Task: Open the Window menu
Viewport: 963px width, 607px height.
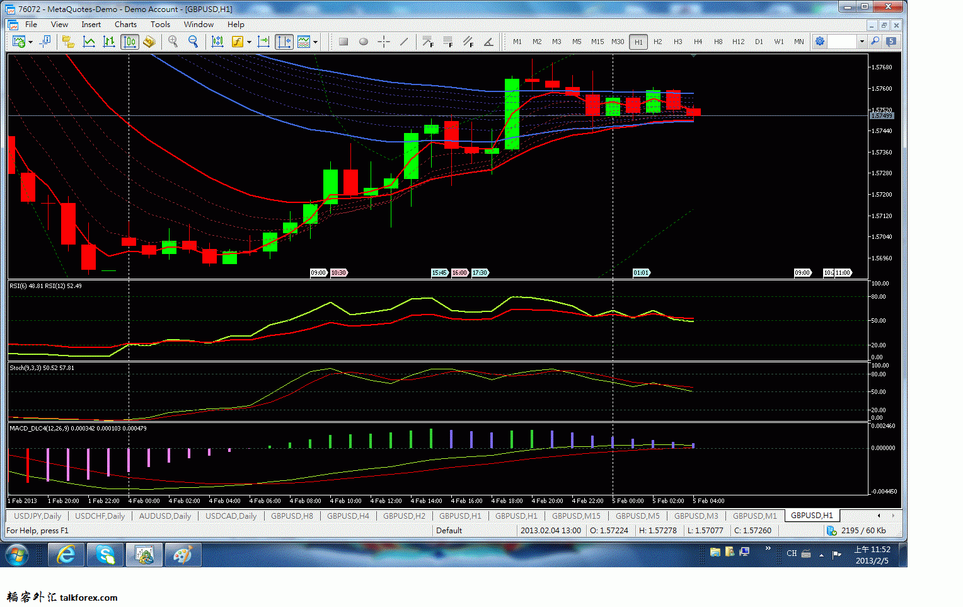Action: click(x=199, y=25)
